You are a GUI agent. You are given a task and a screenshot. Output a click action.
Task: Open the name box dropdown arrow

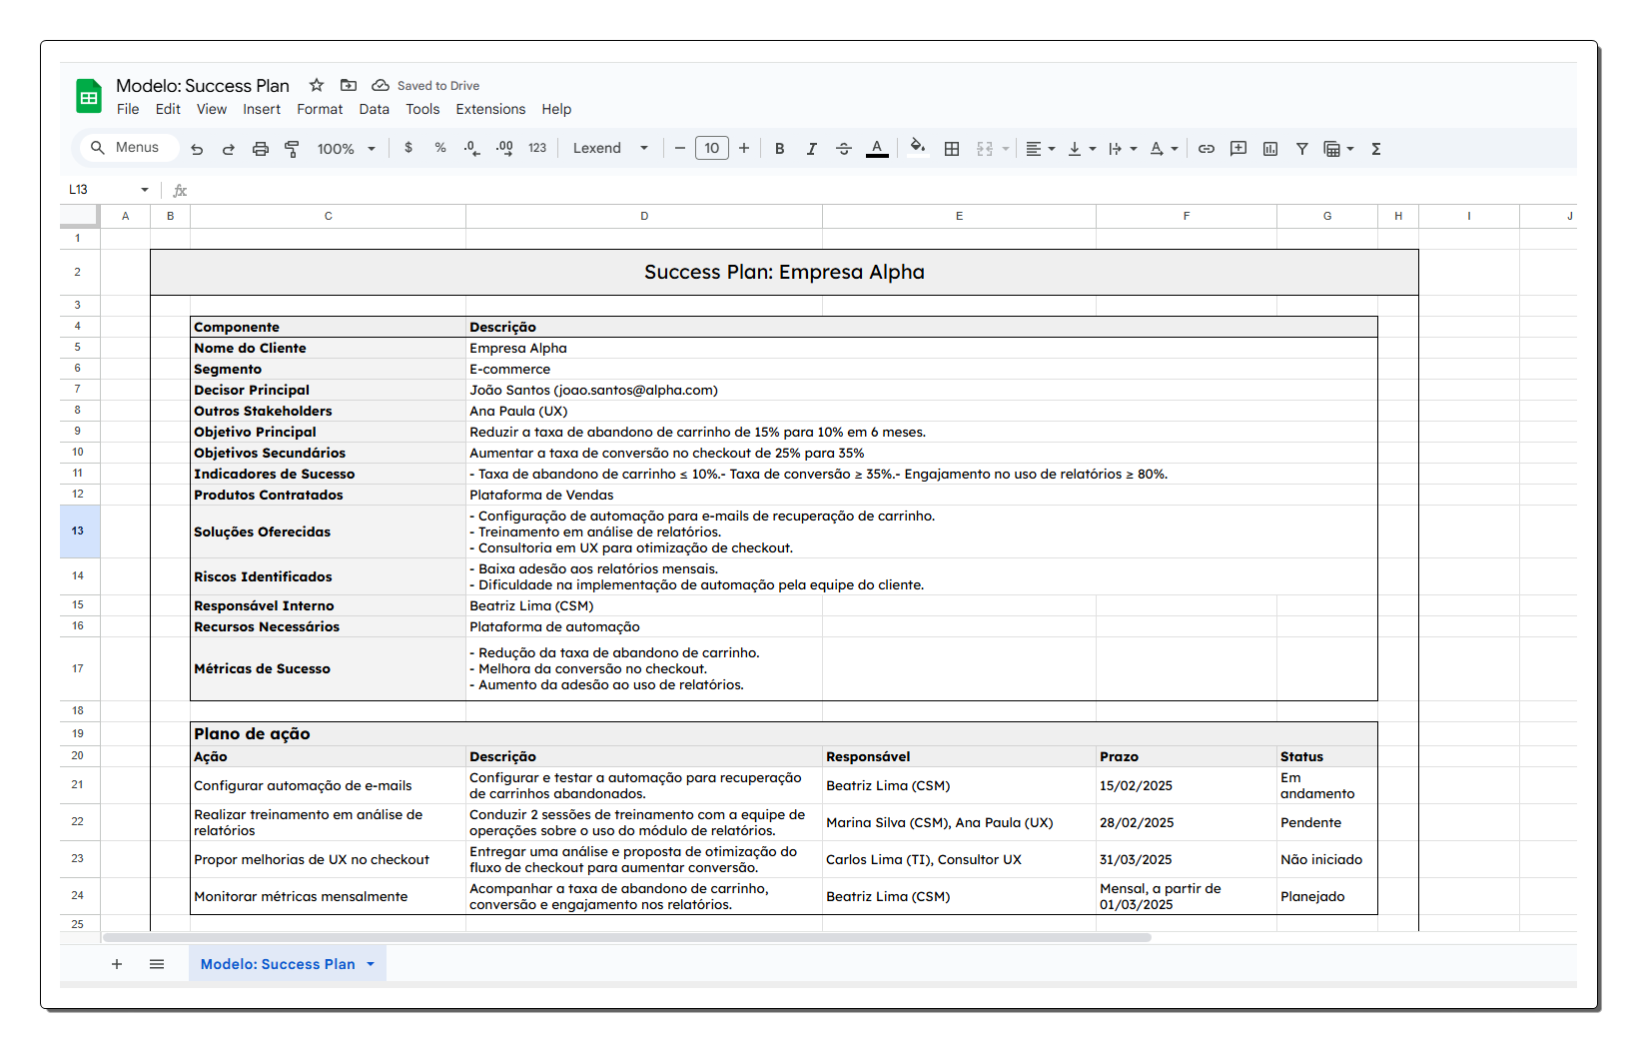(145, 190)
